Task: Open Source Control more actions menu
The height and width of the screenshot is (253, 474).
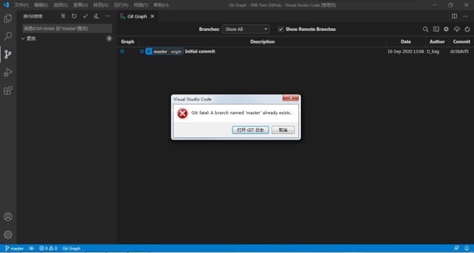Action: (x=107, y=16)
